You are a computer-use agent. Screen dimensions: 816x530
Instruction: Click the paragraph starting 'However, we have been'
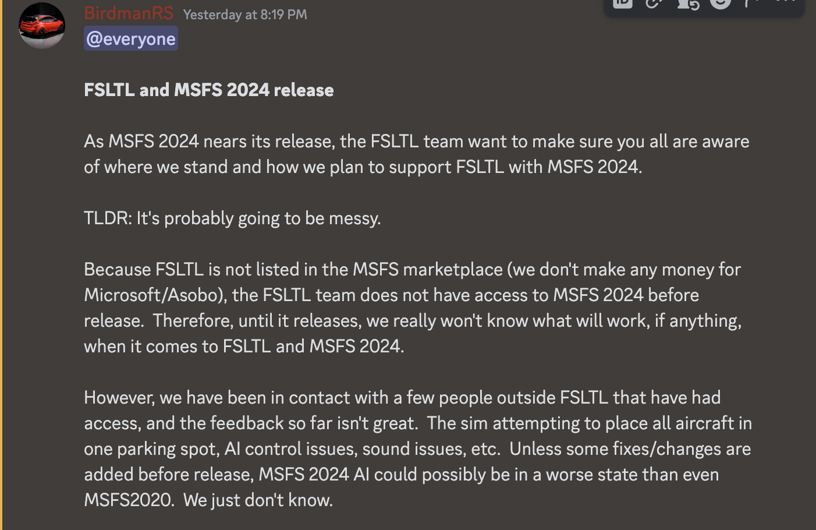[x=417, y=448]
